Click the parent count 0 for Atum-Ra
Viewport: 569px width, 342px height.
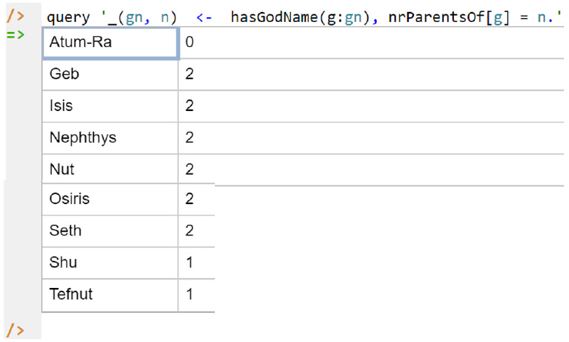[189, 42]
